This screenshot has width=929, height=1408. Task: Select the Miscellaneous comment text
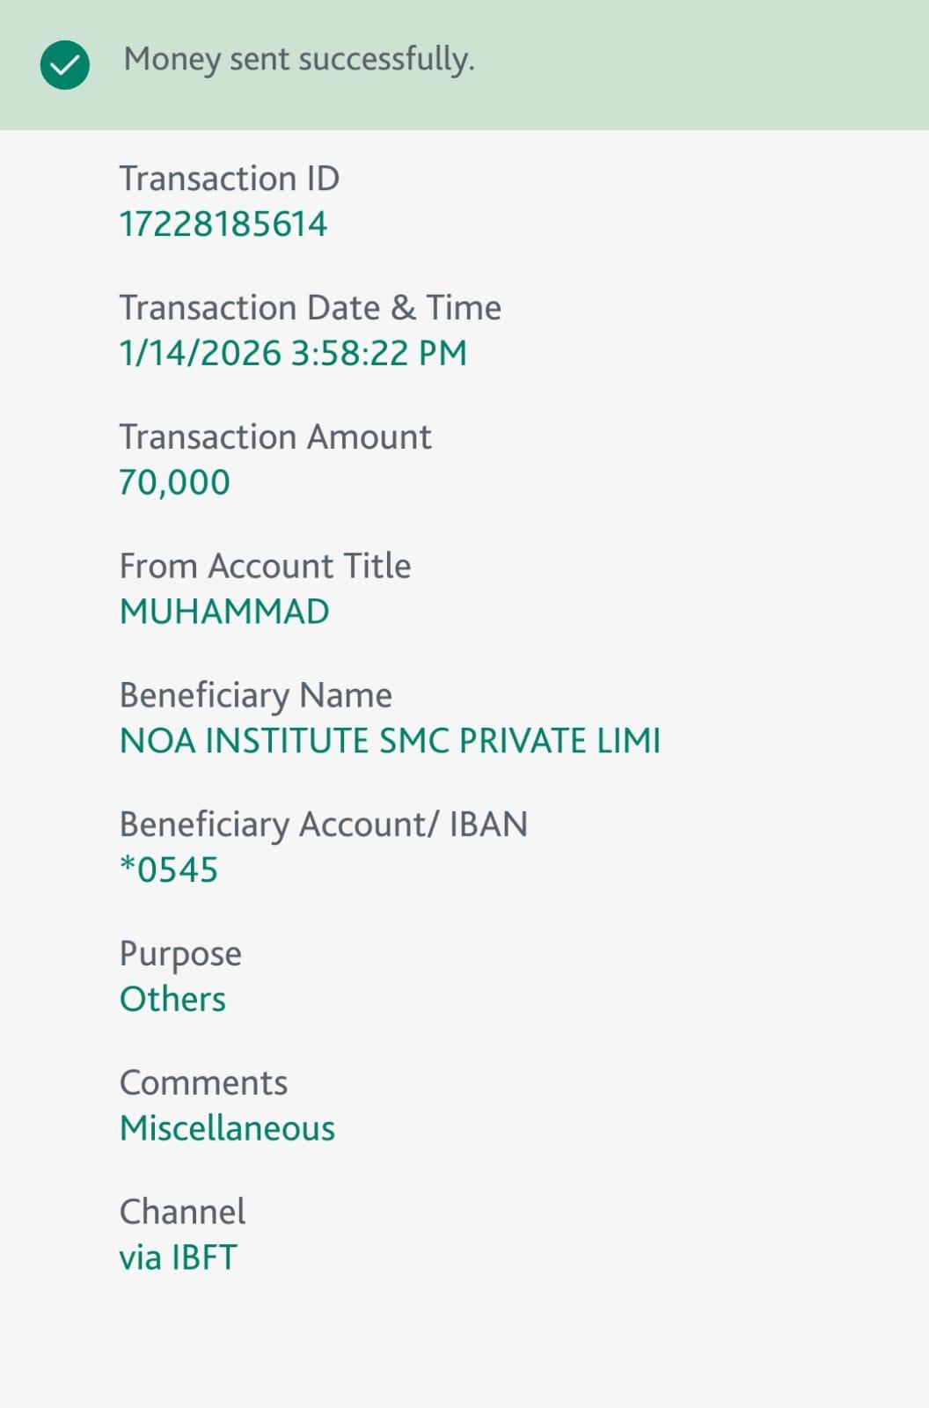pyautogui.click(x=227, y=1129)
